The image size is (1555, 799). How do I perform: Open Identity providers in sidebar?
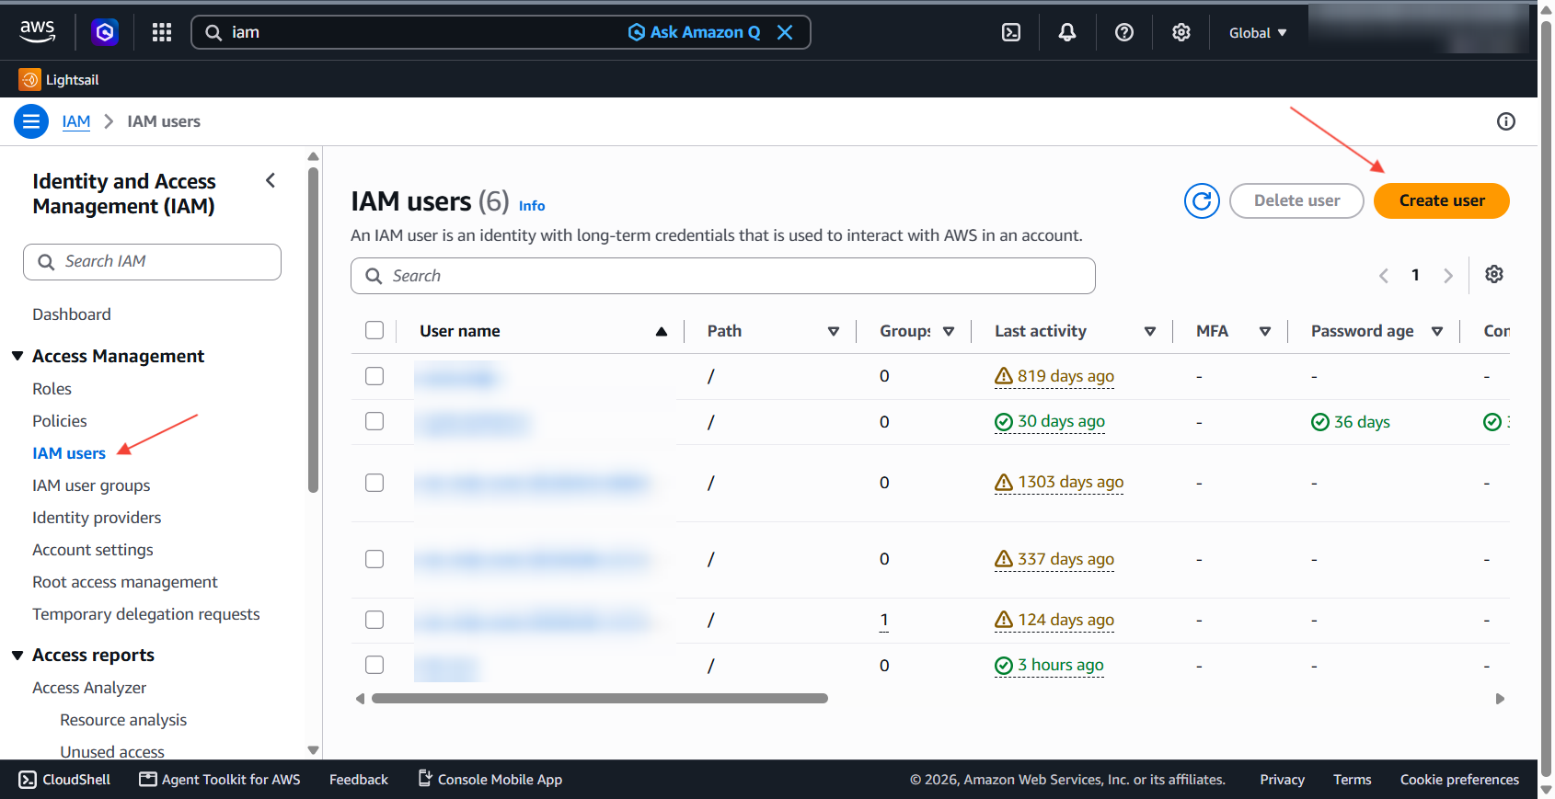97,518
